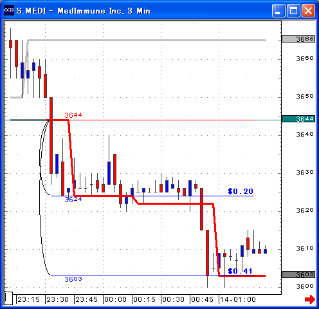The height and width of the screenshot is (309, 319).
Task: Click the 3650 price scale label
Action: [305, 97]
